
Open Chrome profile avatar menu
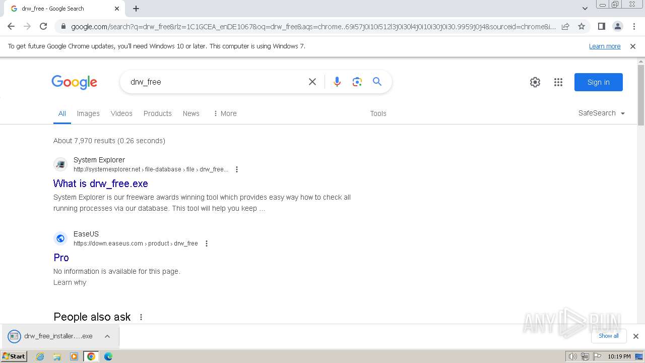pyautogui.click(x=617, y=26)
